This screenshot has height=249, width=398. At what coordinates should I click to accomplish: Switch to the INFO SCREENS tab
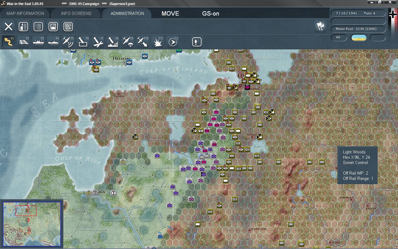(x=76, y=13)
